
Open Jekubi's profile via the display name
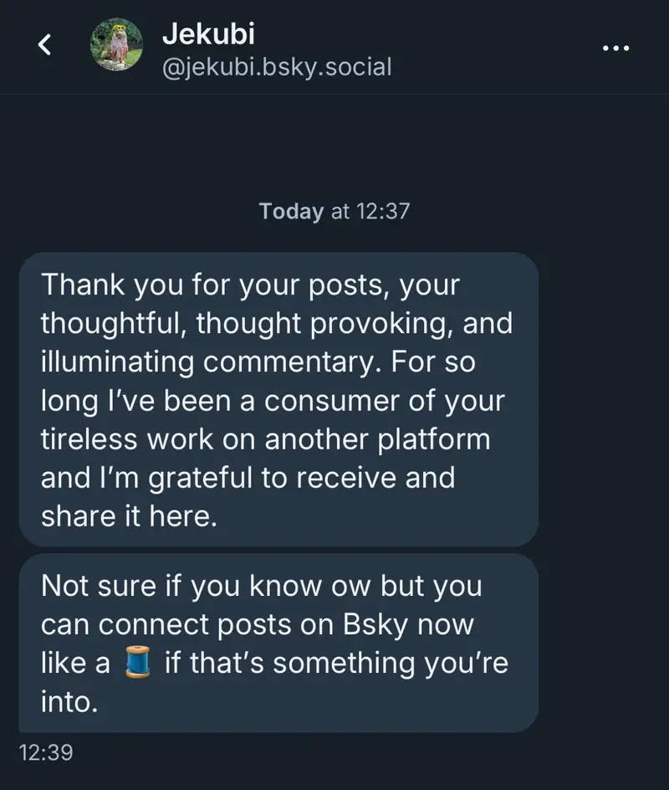click(207, 34)
